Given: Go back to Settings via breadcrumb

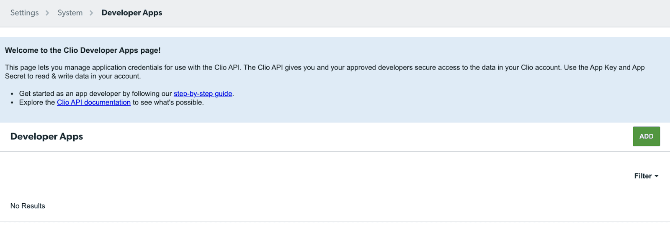Looking at the screenshot, I should tap(24, 13).
